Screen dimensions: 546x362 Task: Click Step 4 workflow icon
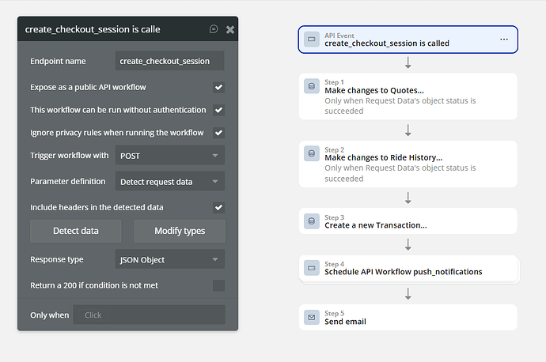pos(312,269)
